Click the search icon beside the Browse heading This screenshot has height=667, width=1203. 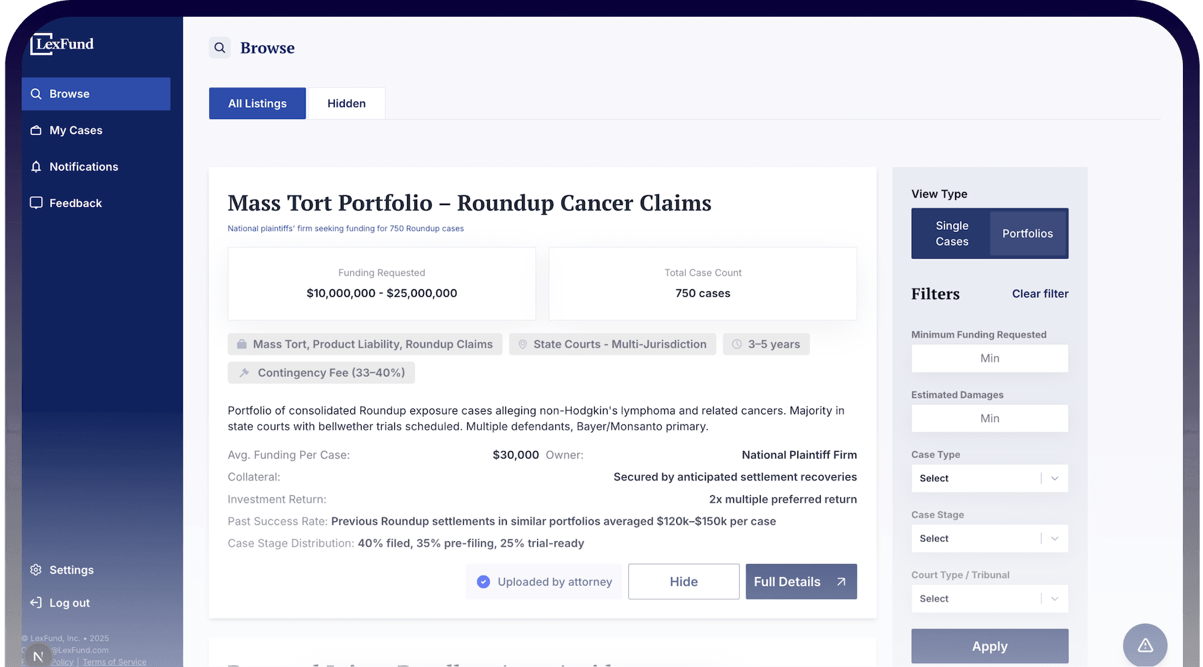(220, 47)
